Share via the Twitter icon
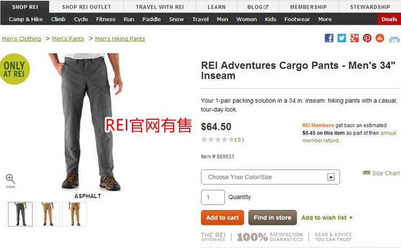The width and height of the screenshot is (401, 248). tap(342, 38)
